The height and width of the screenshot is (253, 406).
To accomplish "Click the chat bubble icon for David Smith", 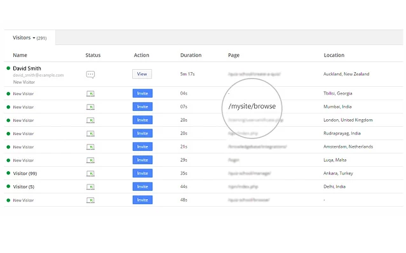I will pos(90,74).
